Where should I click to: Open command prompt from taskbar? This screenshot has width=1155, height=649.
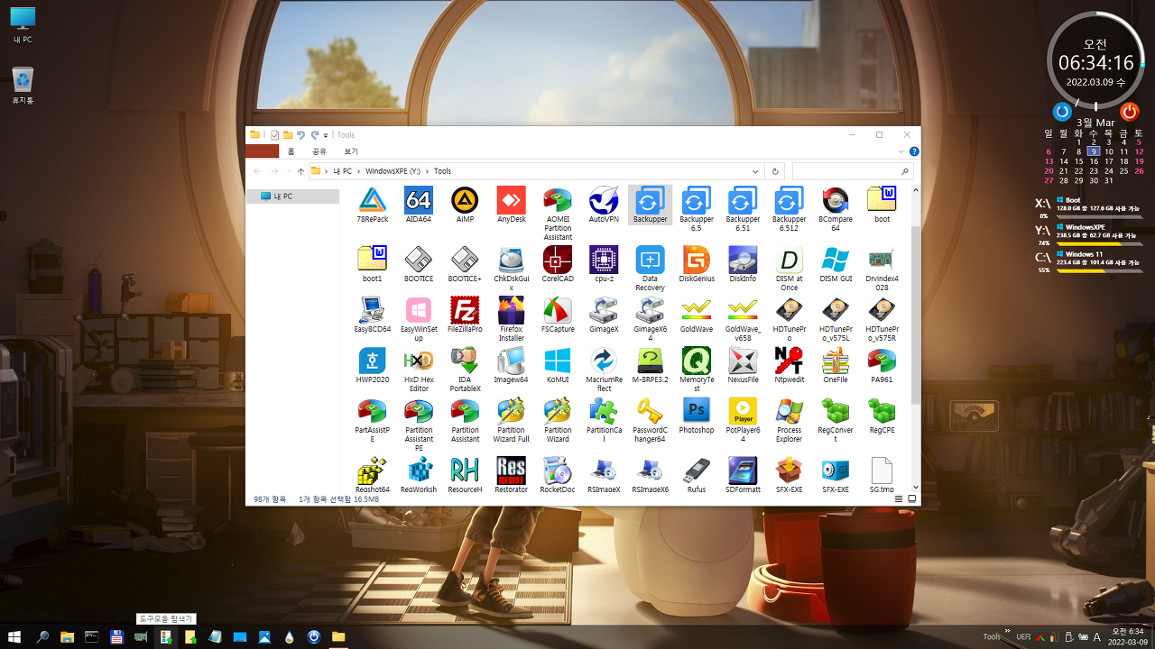91,636
